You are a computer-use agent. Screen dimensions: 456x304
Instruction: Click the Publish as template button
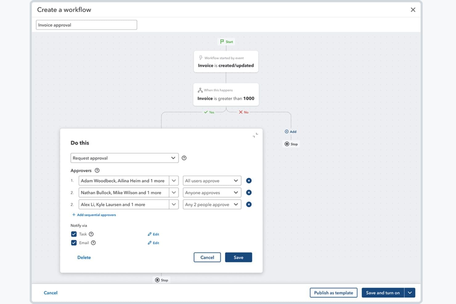[x=333, y=293]
